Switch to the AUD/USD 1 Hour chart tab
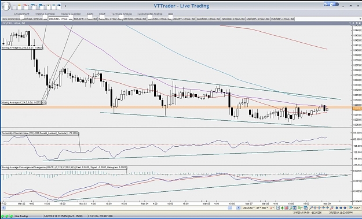The height and width of the screenshot is (219, 362). tap(209, 19)
